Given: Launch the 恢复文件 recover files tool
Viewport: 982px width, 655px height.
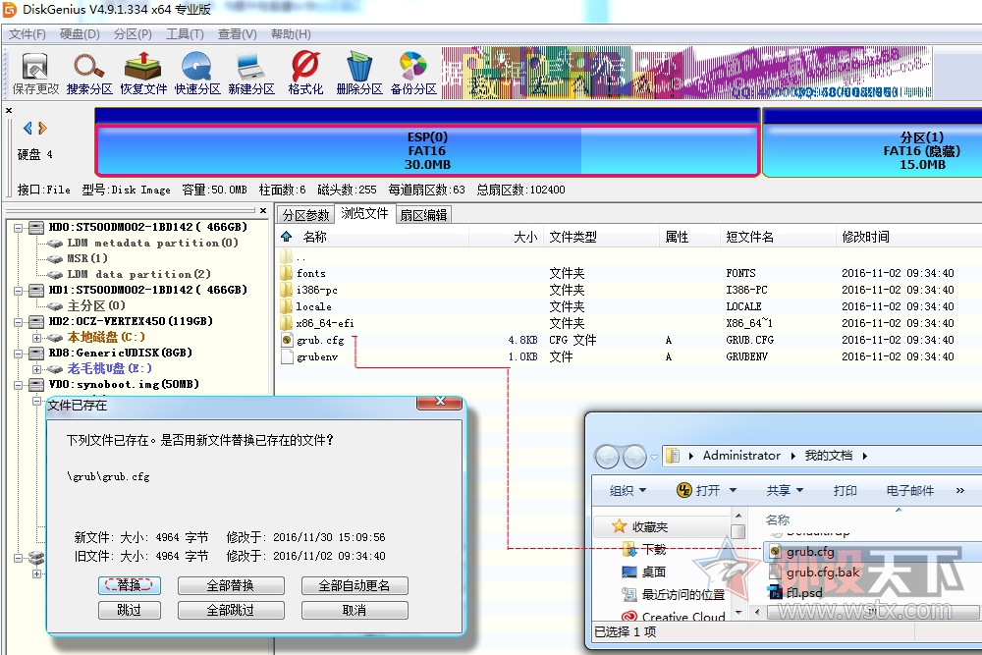Looking at the screenshot, I should (x=143, y=74).
